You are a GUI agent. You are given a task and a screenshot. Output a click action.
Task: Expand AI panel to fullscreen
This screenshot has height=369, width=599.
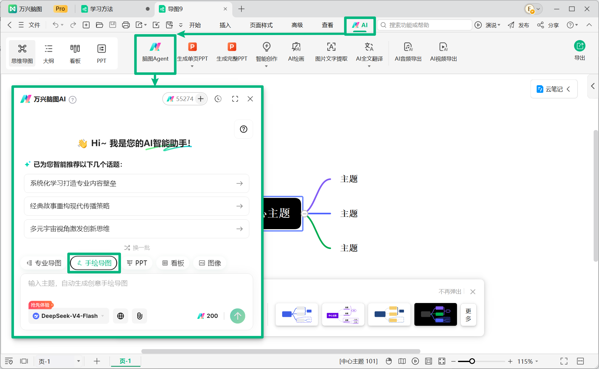pyautogui.click(x=235, y=99)
